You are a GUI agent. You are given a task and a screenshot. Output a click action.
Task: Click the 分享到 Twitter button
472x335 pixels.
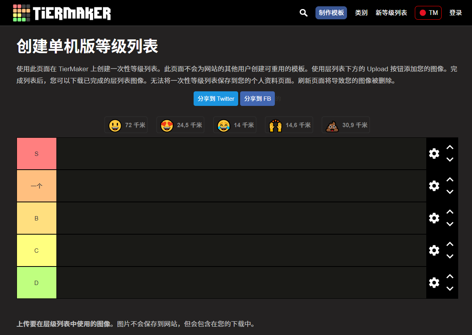pos(216,98)
